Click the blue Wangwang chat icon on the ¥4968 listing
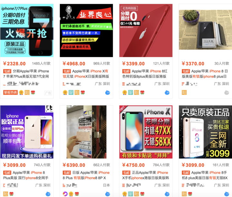The width and height of the screenshot is (232, 197). click(108, 93)
